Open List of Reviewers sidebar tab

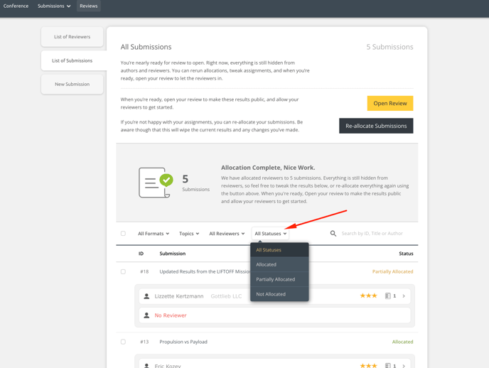click(72, 37)
